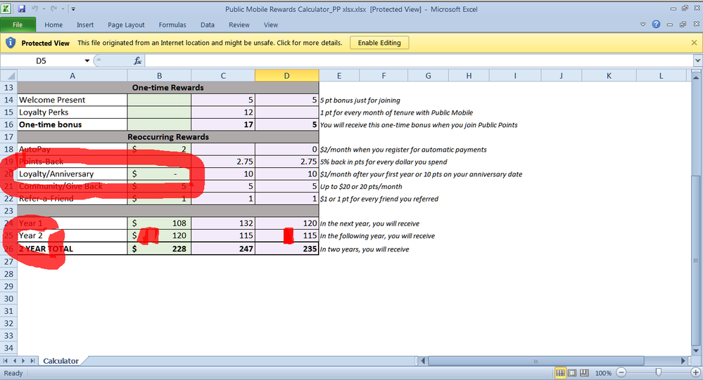Click the zoom slider handle
703x380 pixels.
[x=657, y=372]
